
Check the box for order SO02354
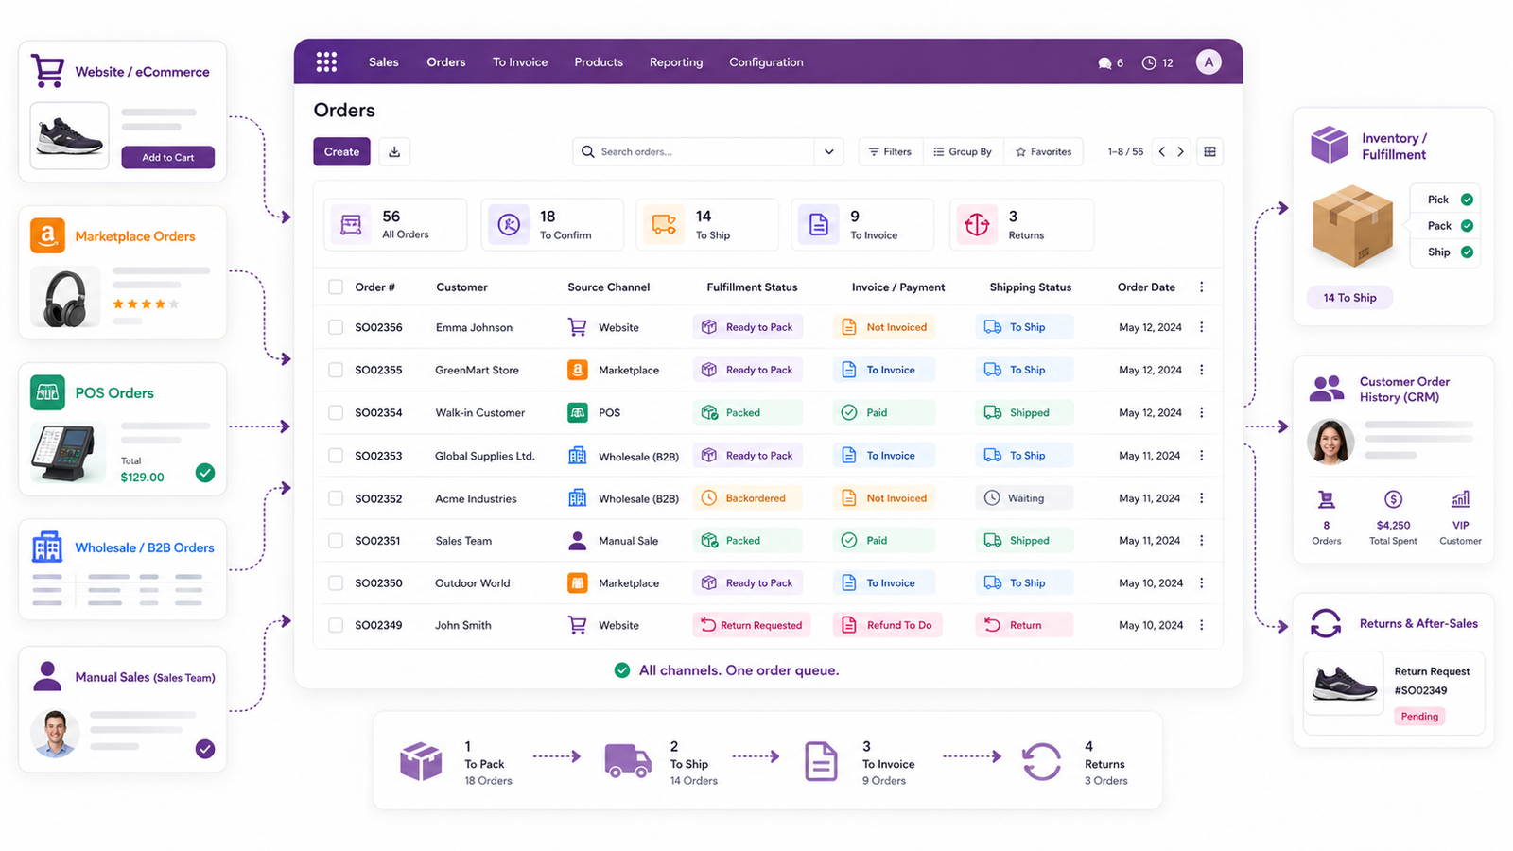[x=336, y=412]
